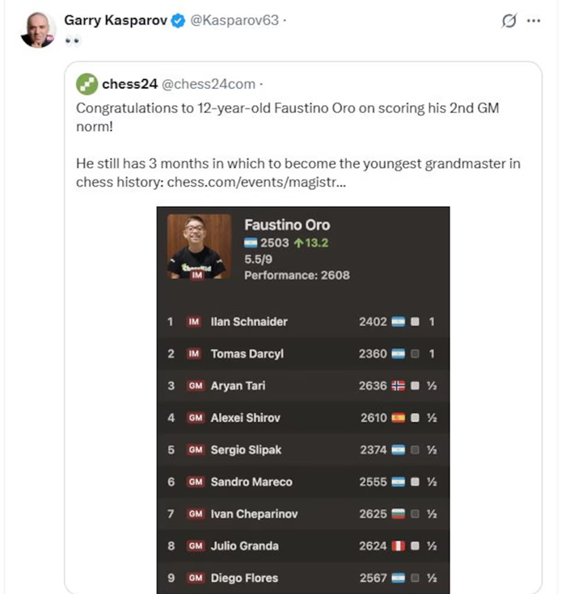Select the Tomas Darcyl game row
The width and height of the screenshot is (574, 594).
pyautogui.click(x=302, y=353)
